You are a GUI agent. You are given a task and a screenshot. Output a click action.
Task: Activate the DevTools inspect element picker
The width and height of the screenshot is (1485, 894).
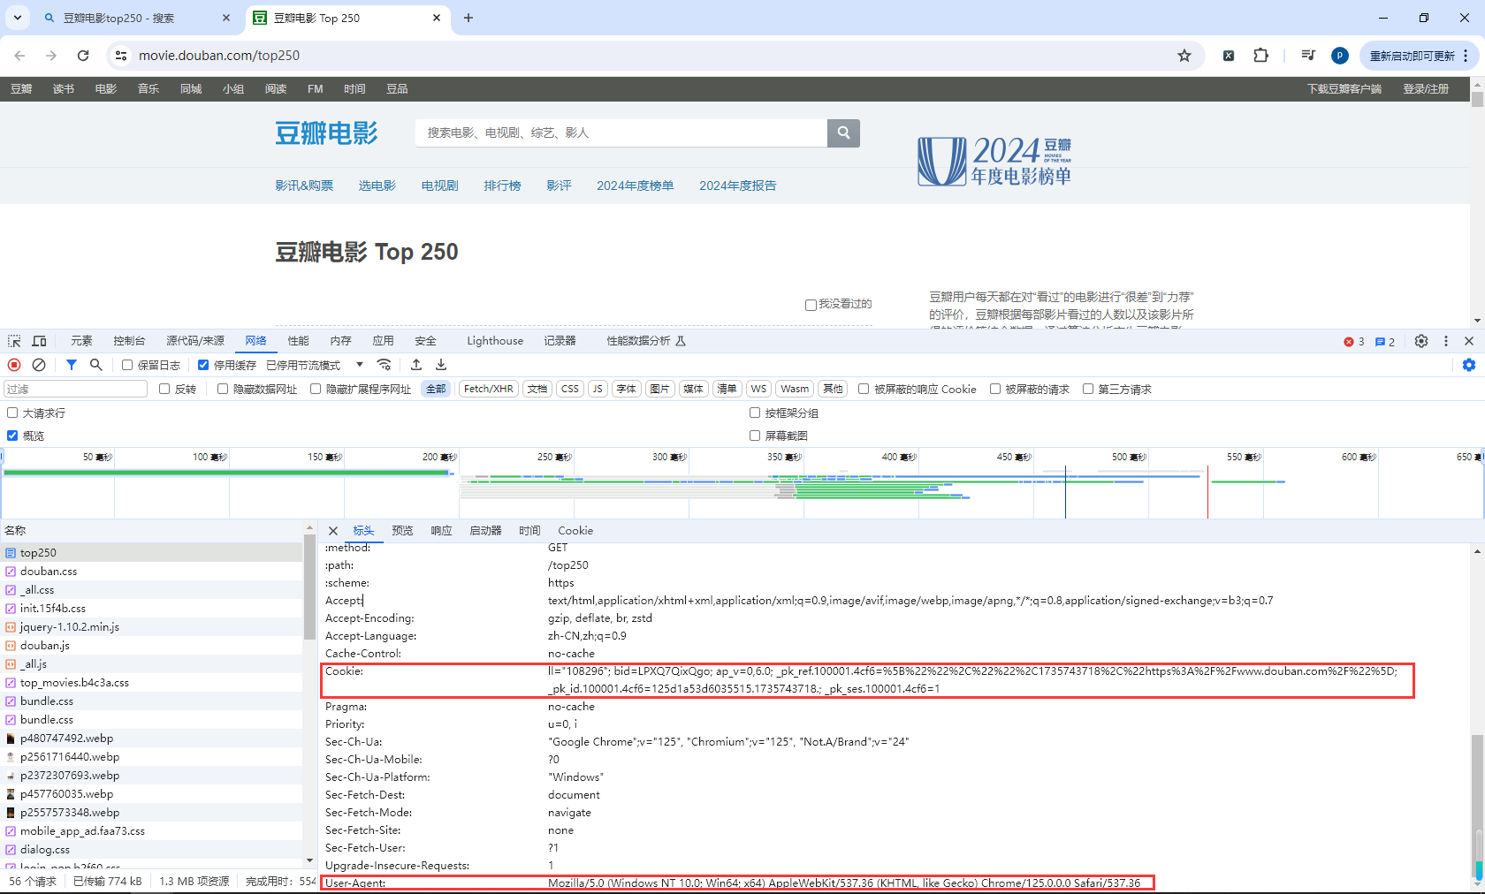[x=14, y=341]
